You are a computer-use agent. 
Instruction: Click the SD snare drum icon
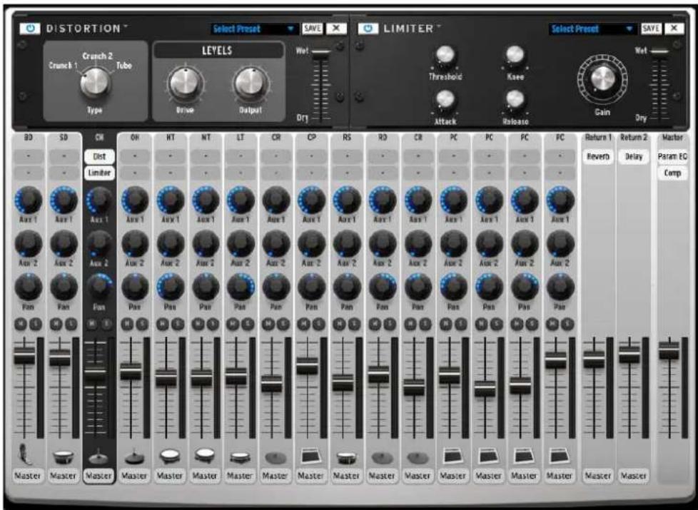[x=64, y=457]
